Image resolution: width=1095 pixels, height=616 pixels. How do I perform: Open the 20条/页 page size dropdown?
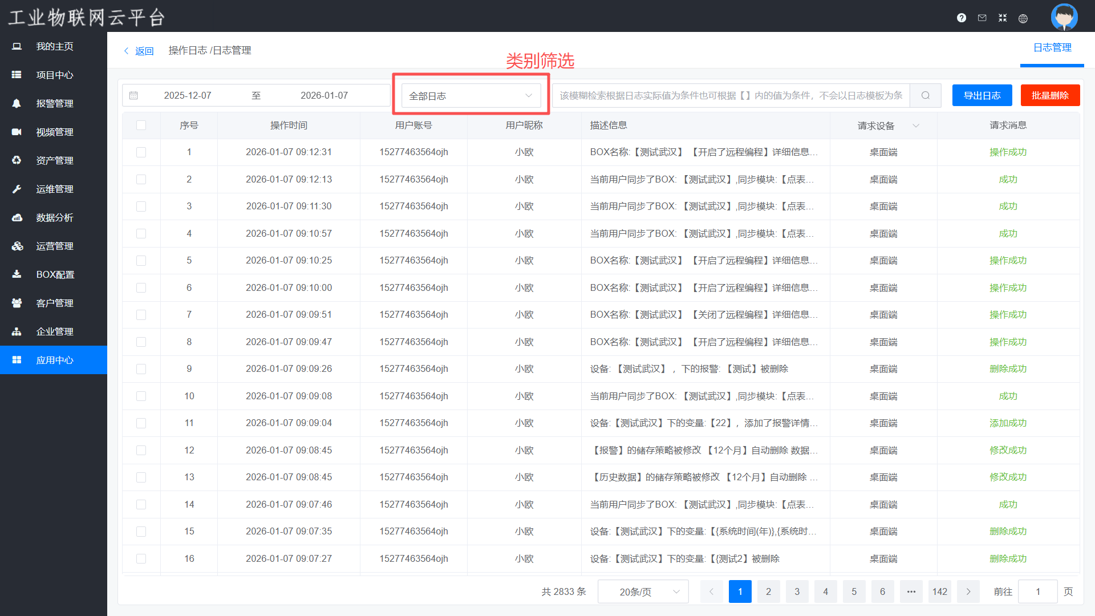(643, 591)
